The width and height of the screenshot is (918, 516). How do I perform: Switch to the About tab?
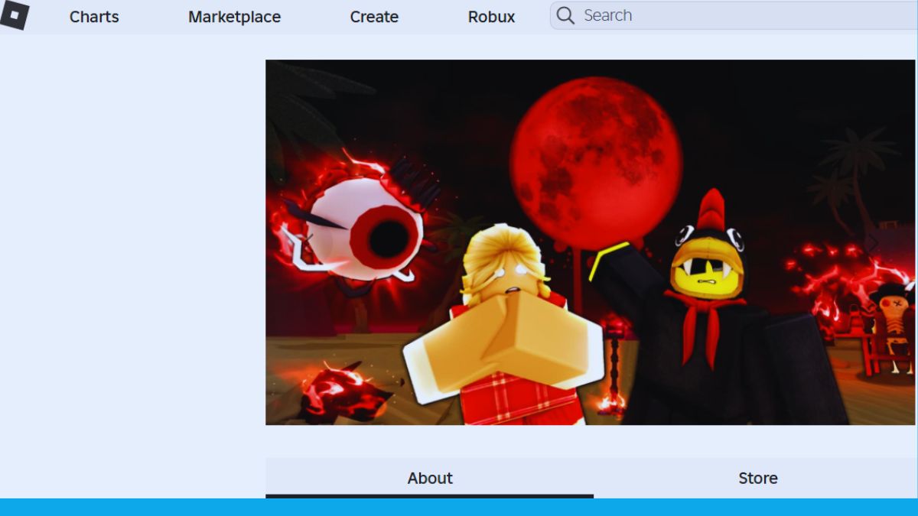click(x=430, y=478)
